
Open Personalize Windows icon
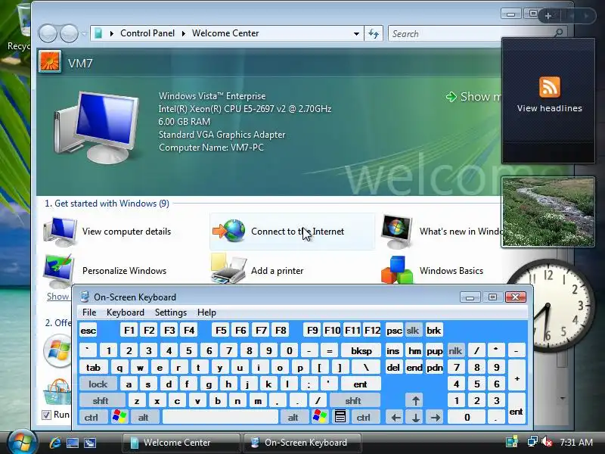pyautogui.click(x=58, y=271)
